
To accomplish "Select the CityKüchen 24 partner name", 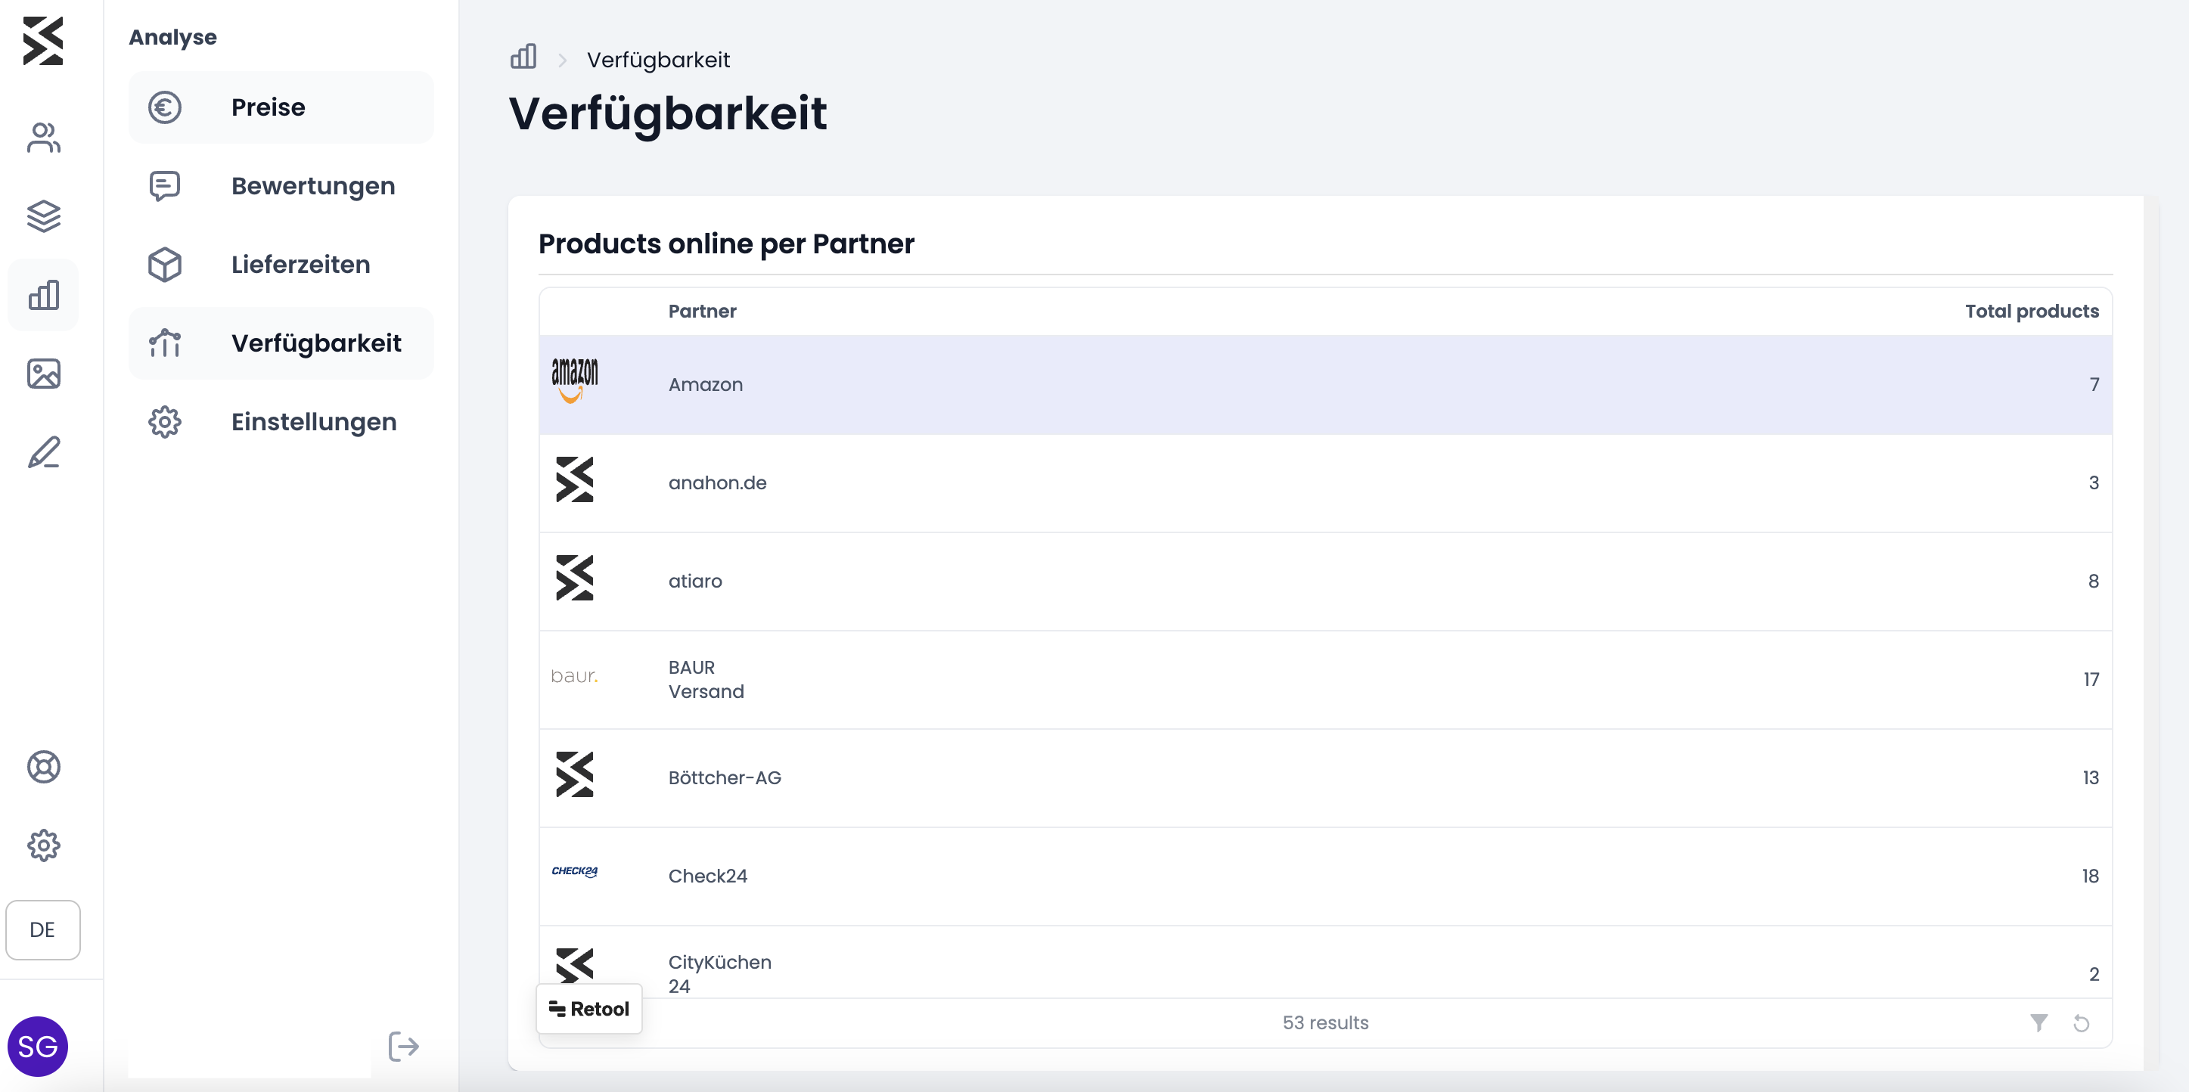I will click(720, 974).
